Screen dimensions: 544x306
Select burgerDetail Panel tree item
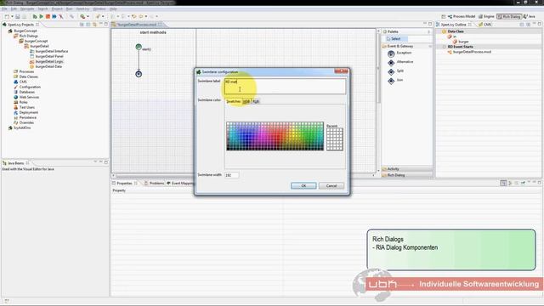[49, 56]
